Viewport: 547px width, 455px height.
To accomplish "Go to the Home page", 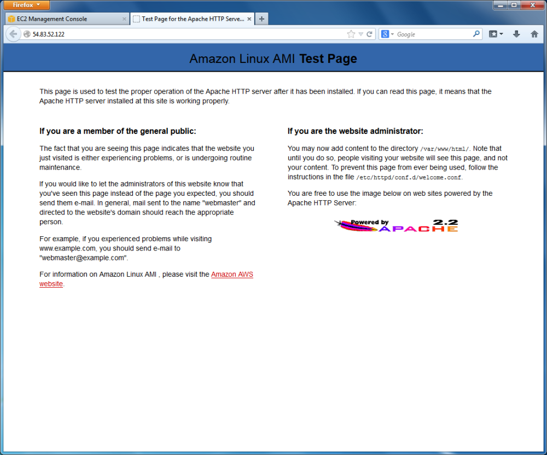I will point(534,34).
